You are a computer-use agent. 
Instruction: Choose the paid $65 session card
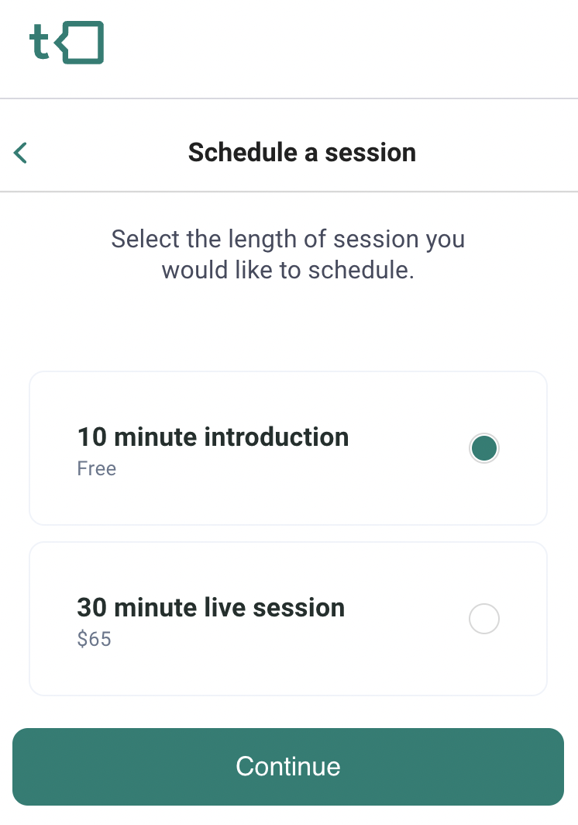pyautogui.click(x=288, y=619)
